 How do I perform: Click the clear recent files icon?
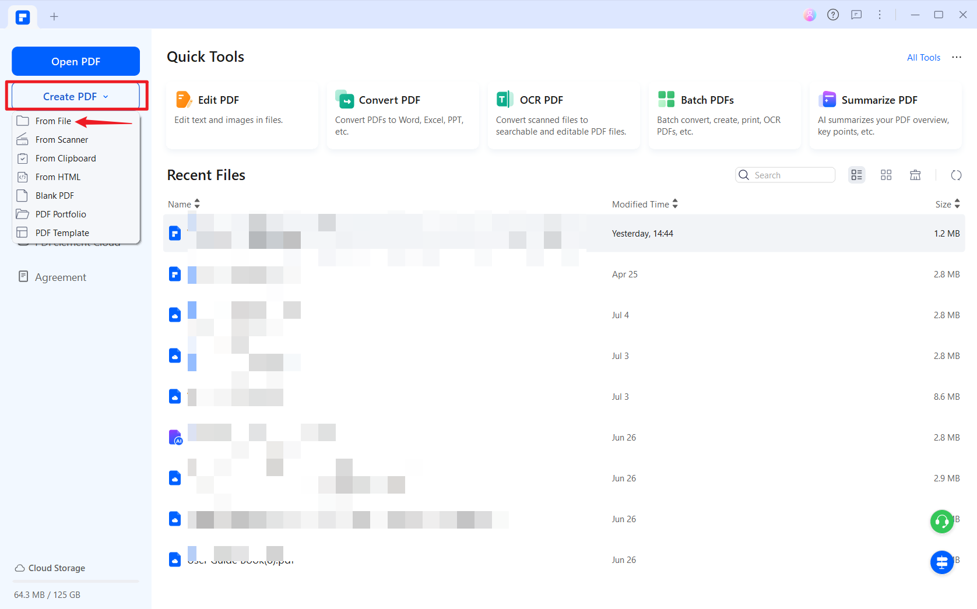pyautogui.click(x=915, y=175)
